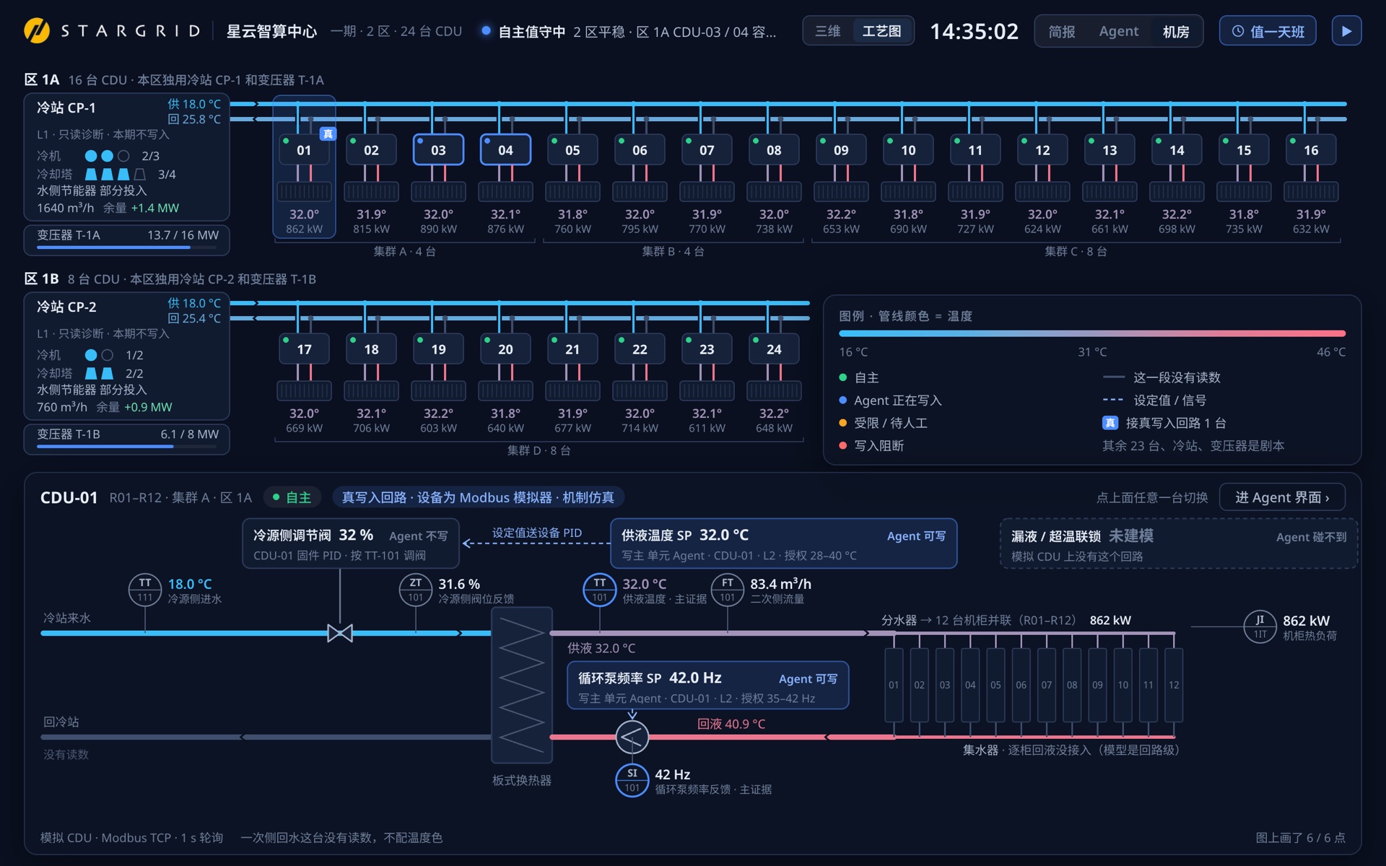Open the 冷源侧调节阀 32 % card

350,543
